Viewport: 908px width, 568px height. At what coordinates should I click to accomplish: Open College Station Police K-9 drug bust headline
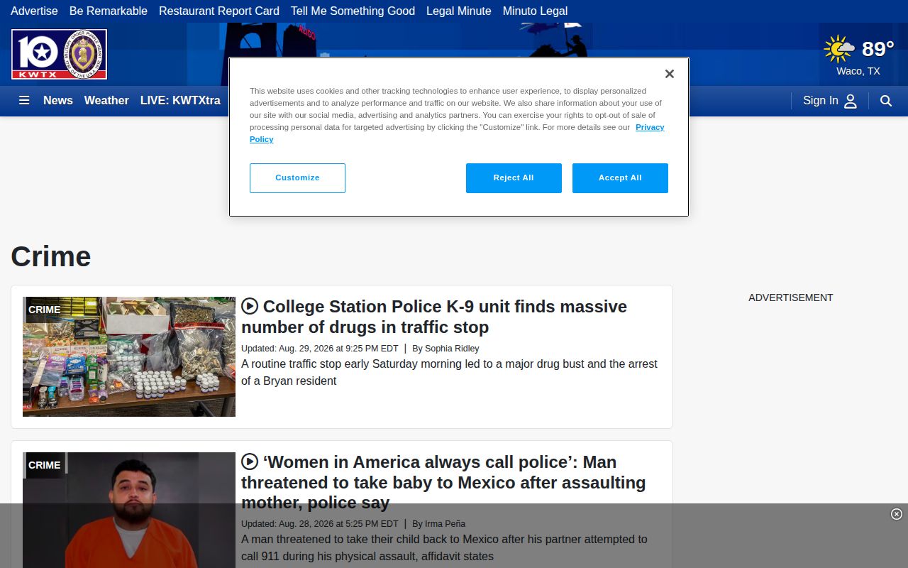[x=434, y=317]
